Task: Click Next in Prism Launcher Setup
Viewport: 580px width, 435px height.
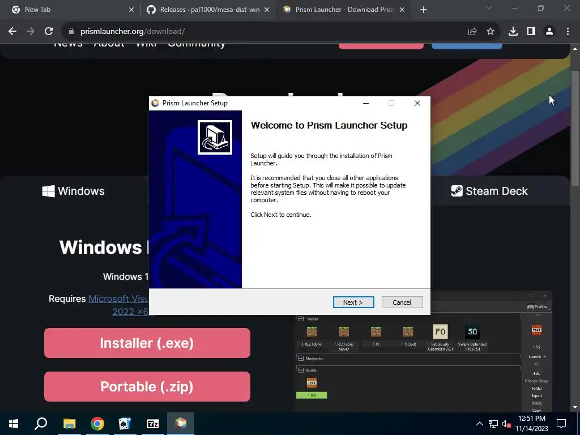Action: [353, 302]
